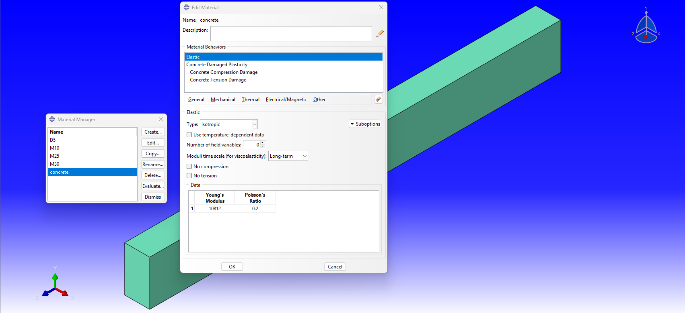Select data row number 1
685x313 pixels.
click(192, 209)
